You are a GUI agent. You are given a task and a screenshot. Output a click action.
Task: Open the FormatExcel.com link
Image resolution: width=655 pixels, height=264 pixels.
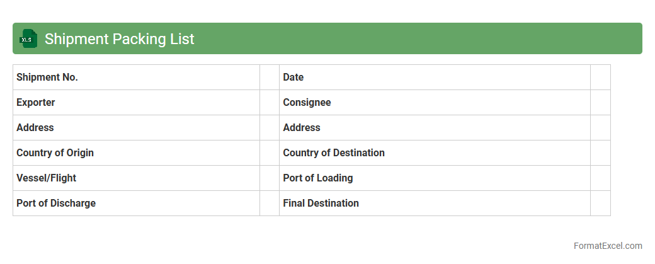[608, 246]
